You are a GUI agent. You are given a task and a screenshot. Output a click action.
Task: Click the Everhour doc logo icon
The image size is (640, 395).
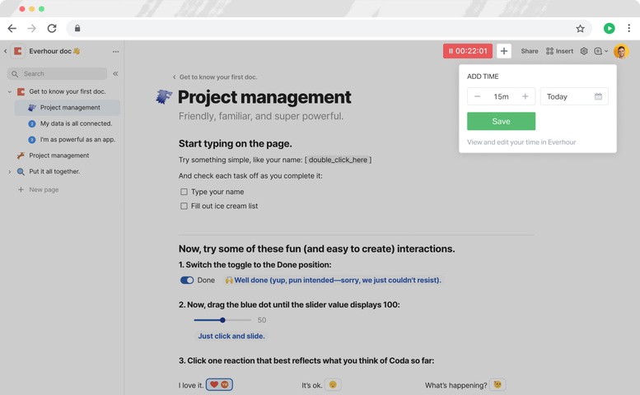point(18,51)
